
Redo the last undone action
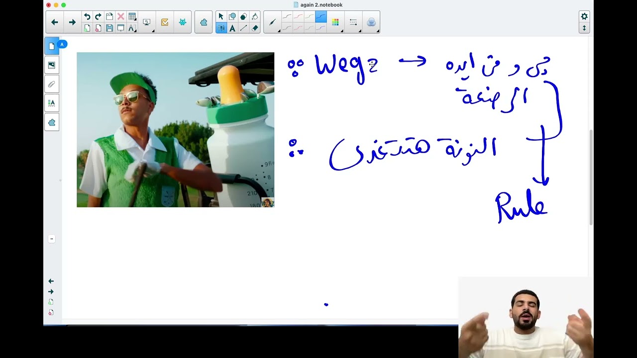point(98,16)
